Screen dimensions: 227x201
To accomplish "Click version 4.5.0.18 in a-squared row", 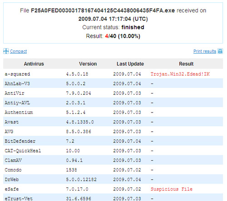I will pos(77,74).
